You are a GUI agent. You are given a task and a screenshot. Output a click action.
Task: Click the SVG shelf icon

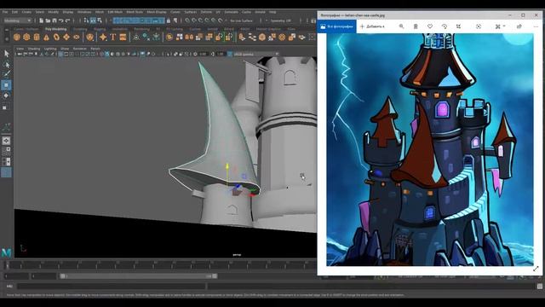click(x=123, y=38)
